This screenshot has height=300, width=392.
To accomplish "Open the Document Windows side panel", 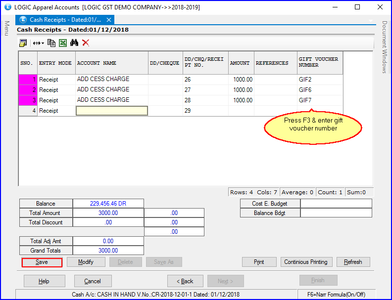I will pos(384,47).
